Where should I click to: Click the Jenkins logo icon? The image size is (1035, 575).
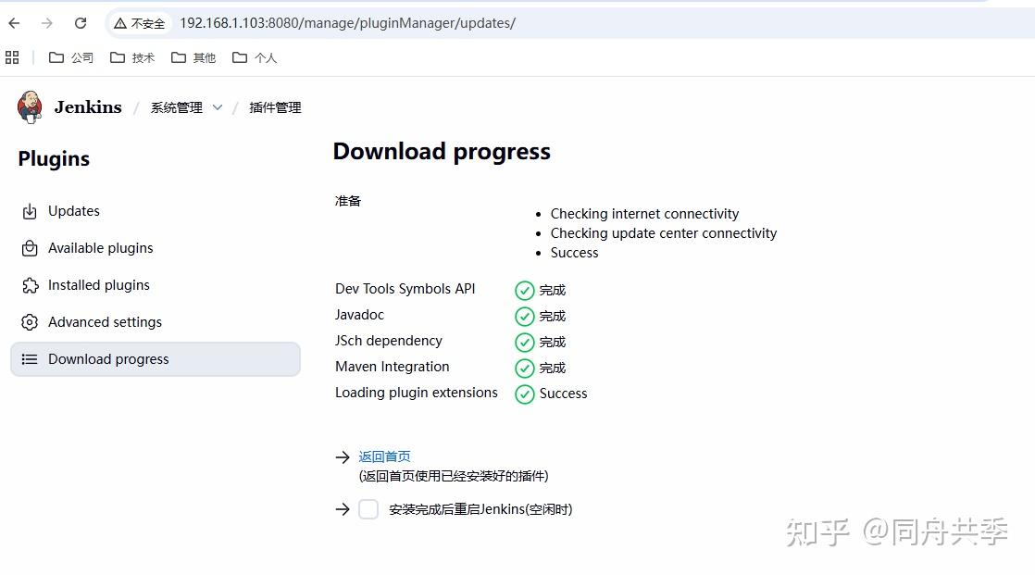[x=29, y=106]
